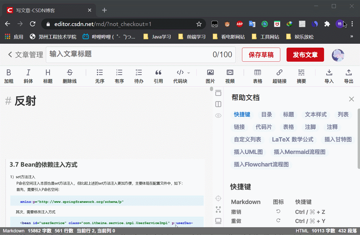This screenshot has height=235, width=360.
Task: Click the help panel scrollbar
Action: [x=359, y=139]
